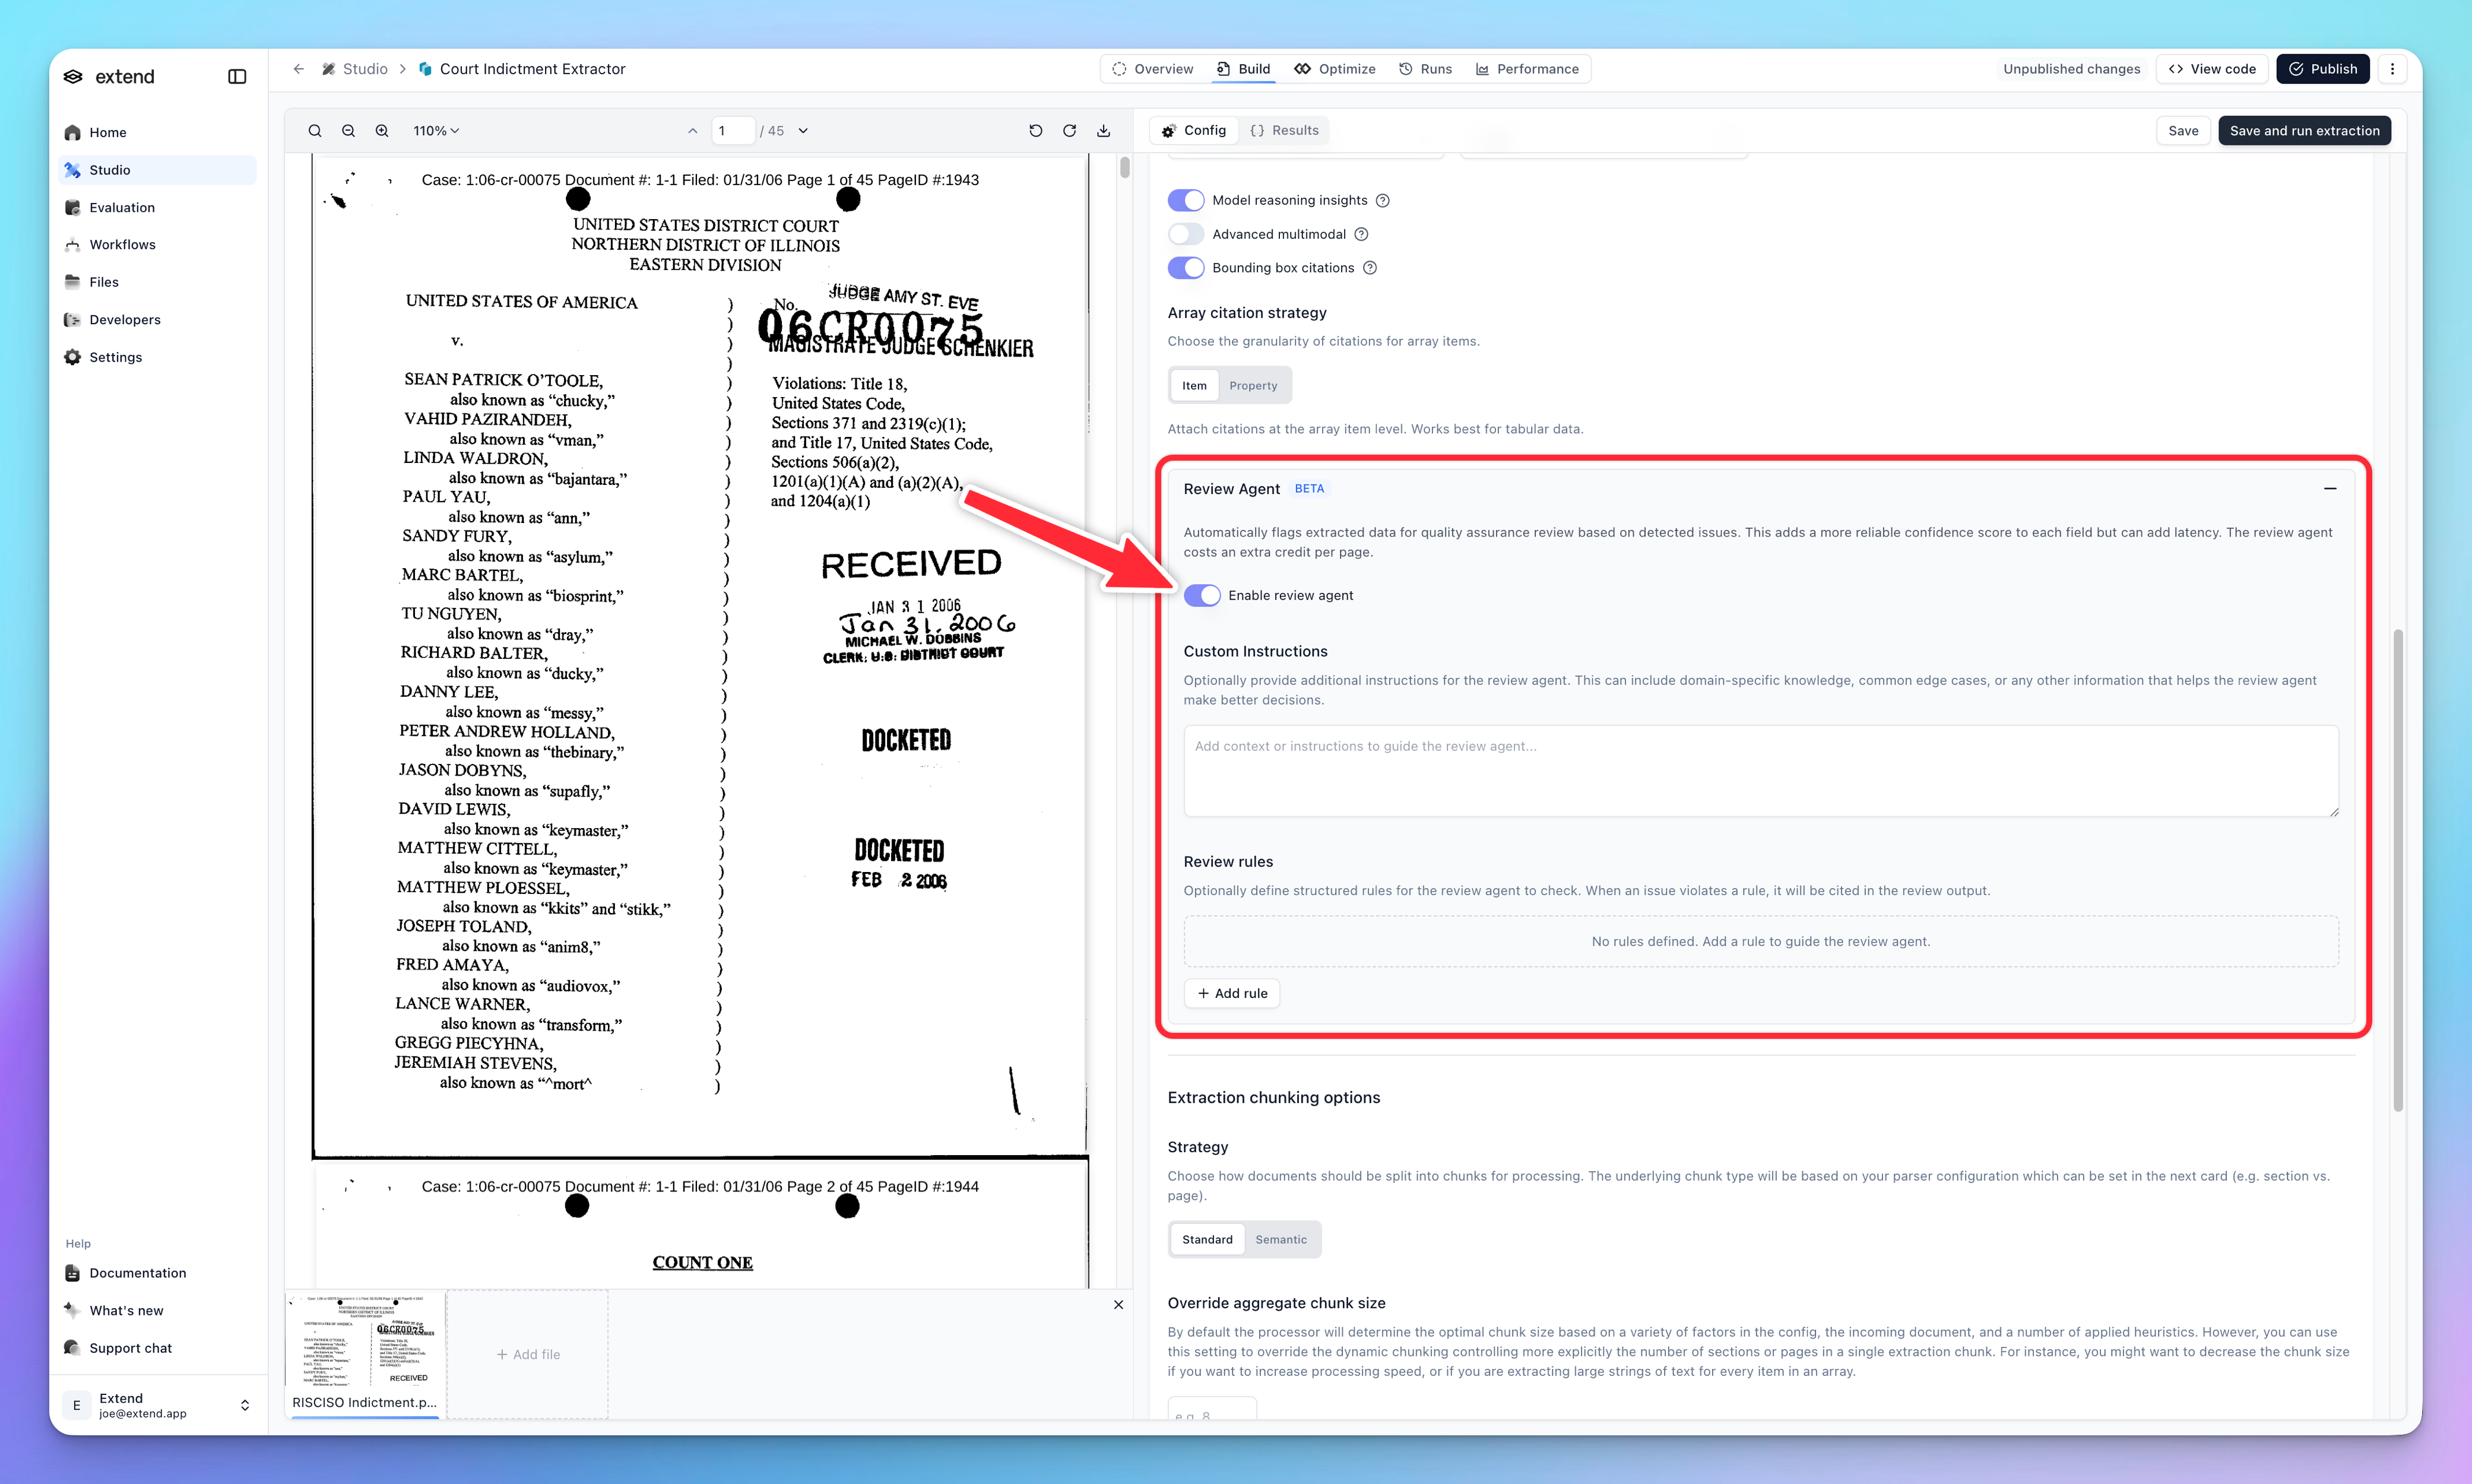Click the custom instructions text area
Image resolution: width=2472 pixels, height=1484 pixels.
[1760, 770]
